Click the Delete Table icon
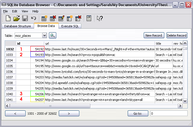The width and height of the screenshot is (193, 127). point(53,19)
